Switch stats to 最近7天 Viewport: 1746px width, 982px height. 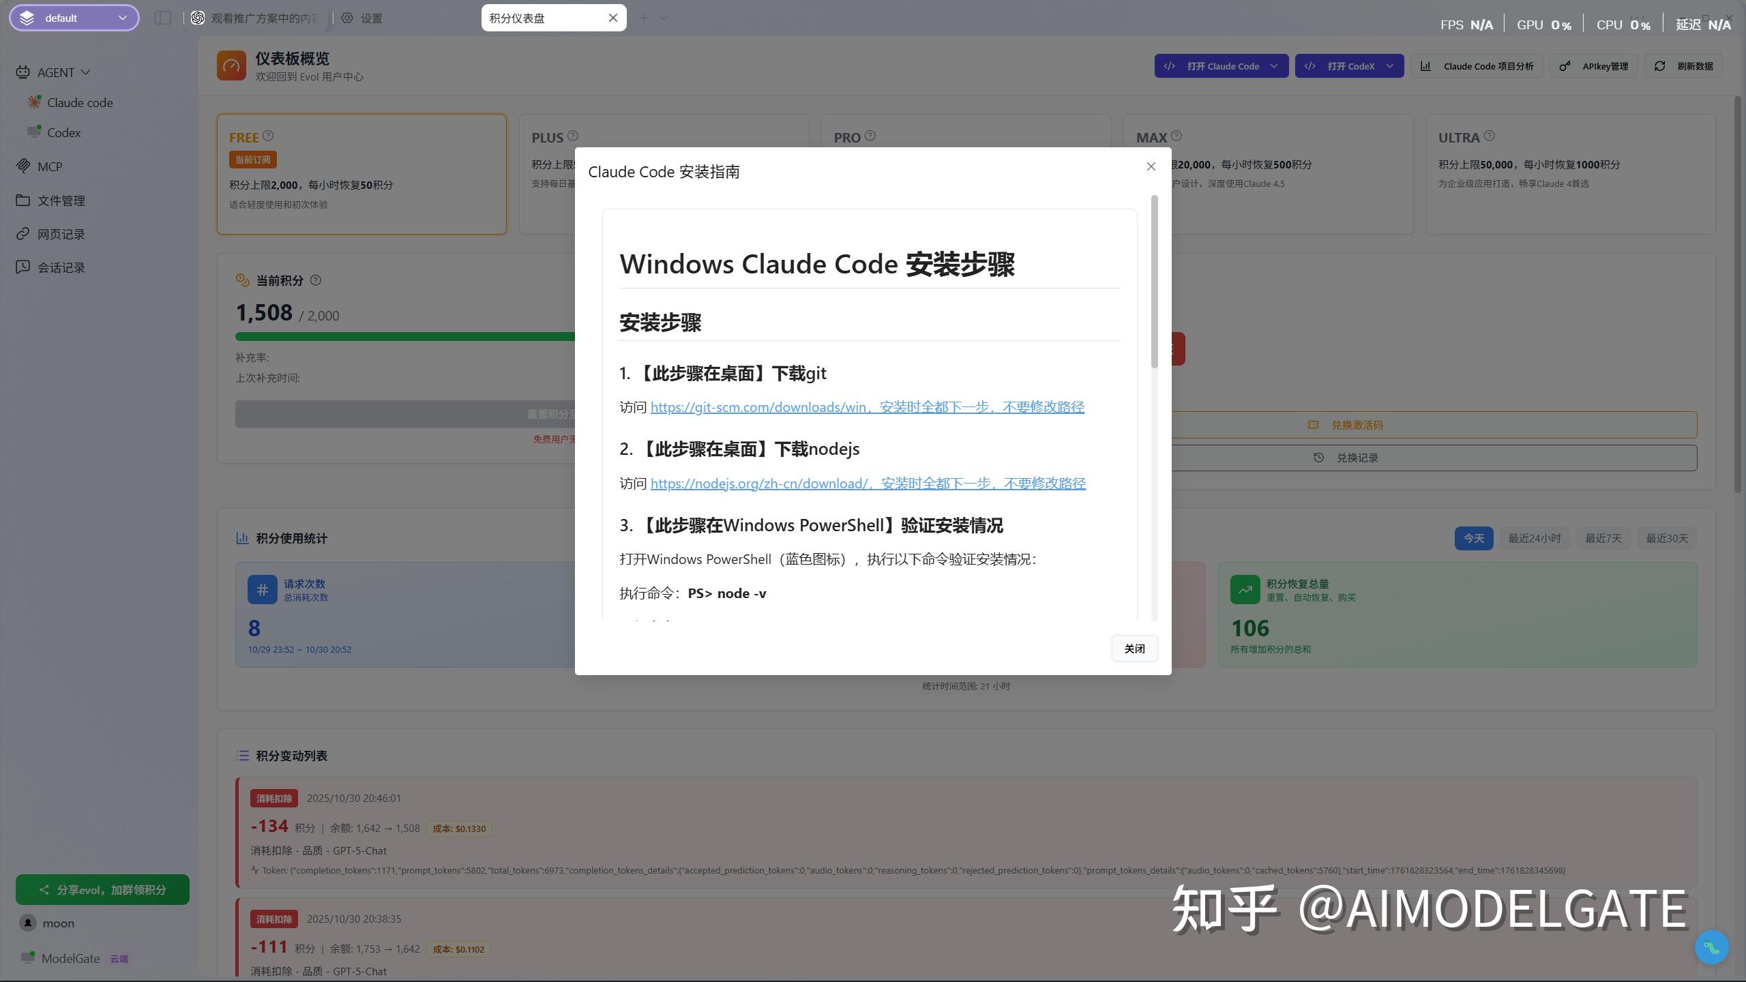click(1603, 538)
